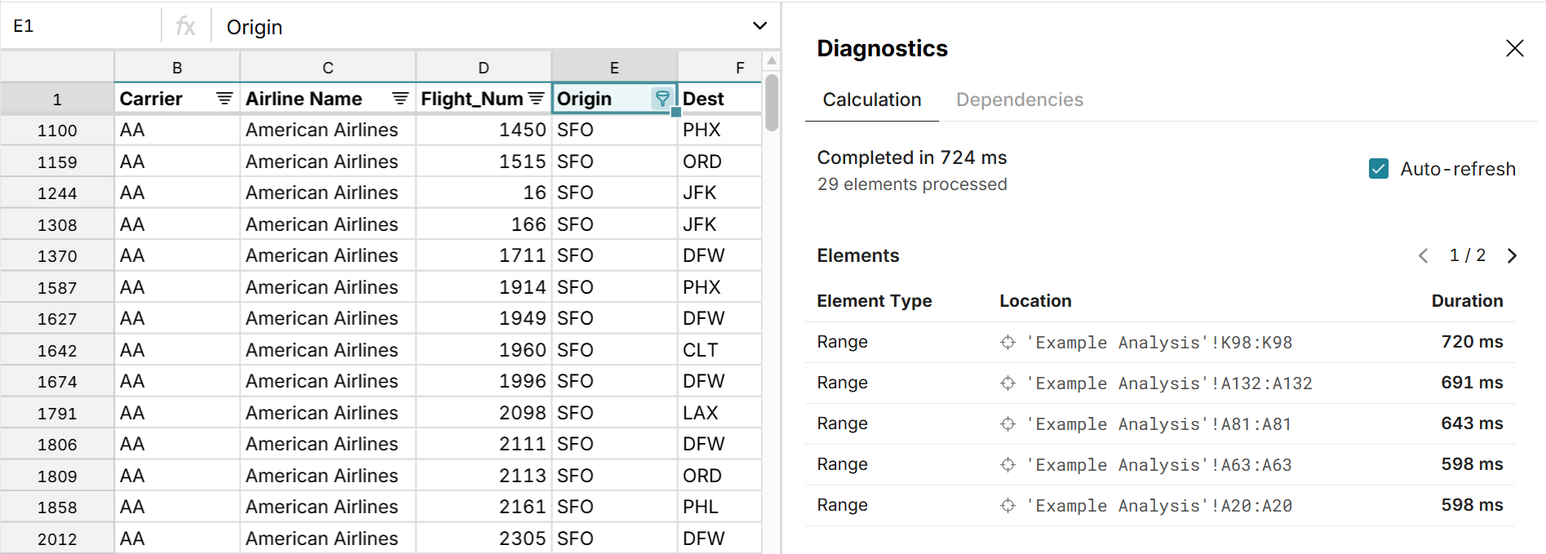Select destination cell CLT
The height and width of the screenshot is (554, 1546).
720,350
